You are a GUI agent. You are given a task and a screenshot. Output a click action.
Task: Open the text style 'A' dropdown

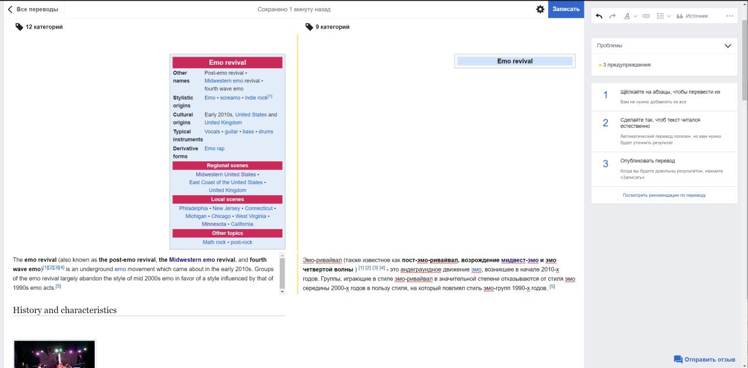pos(630,16)
